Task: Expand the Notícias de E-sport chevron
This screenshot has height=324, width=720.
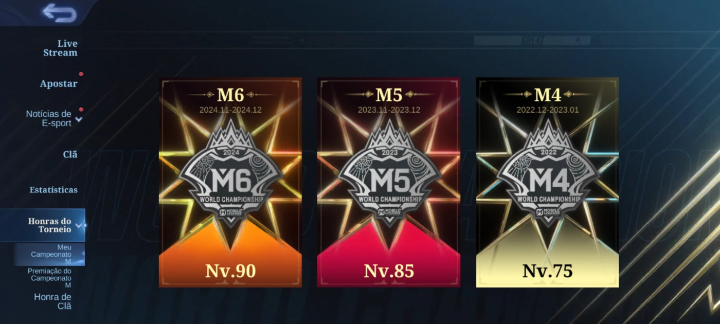Action: pos(79,119)
